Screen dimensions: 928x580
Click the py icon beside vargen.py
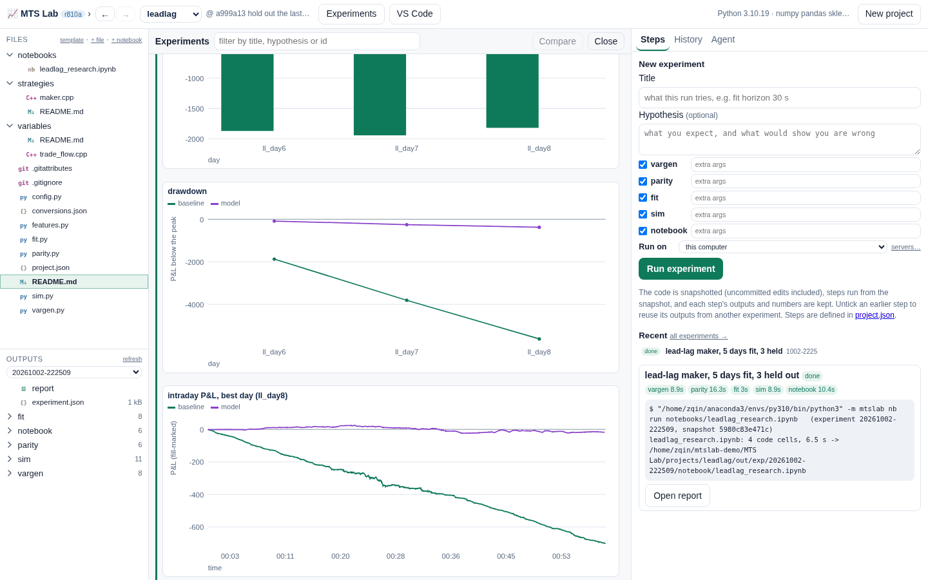23,310
